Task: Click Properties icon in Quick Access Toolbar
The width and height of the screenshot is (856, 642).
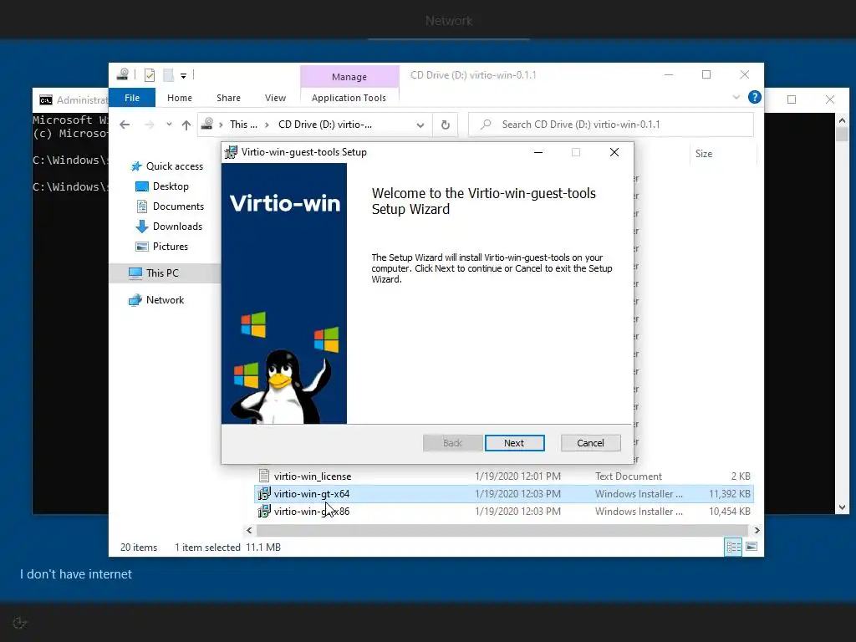Action: point(149,74)
